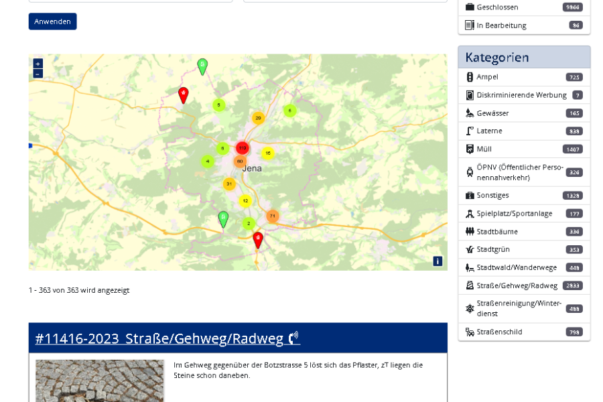Viewport: 603px width, 402px height.
Task: Open yellow cluster marker labeled 31
Action: click(229, 184)
